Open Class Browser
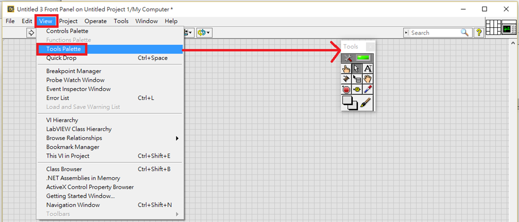Screen dimensions: 519x222 [109, 169]
